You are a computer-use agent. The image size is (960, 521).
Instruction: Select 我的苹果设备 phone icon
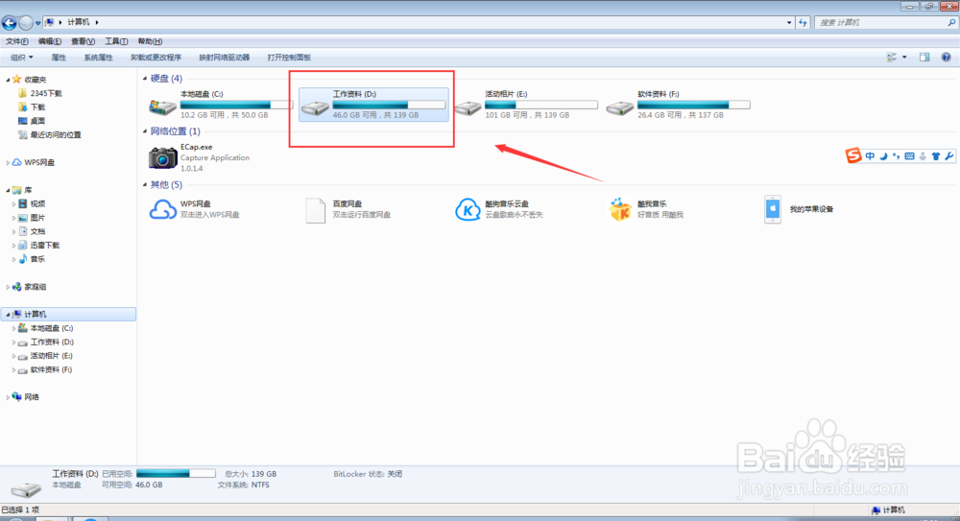coord(773,209)
